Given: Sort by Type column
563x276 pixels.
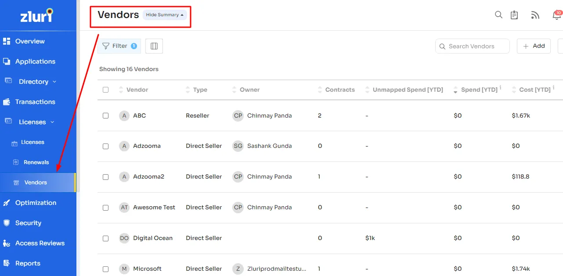Looking at the screenshot, I should 188,90.
